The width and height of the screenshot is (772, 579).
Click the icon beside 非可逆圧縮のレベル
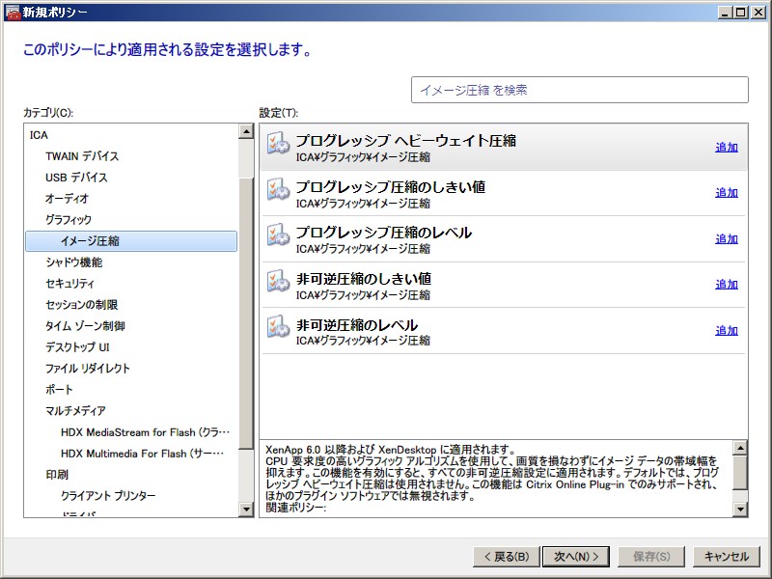278,328
